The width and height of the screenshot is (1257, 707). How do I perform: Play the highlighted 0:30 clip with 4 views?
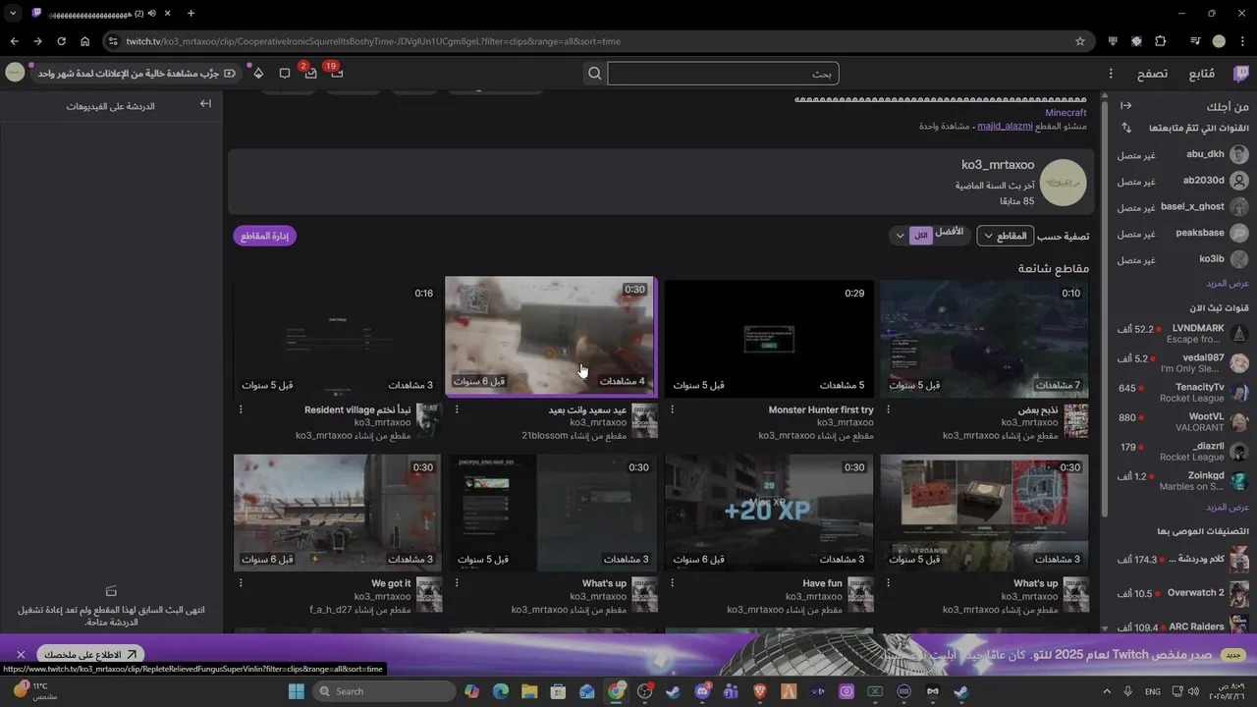pyautogui.click(x=550, y=338)
